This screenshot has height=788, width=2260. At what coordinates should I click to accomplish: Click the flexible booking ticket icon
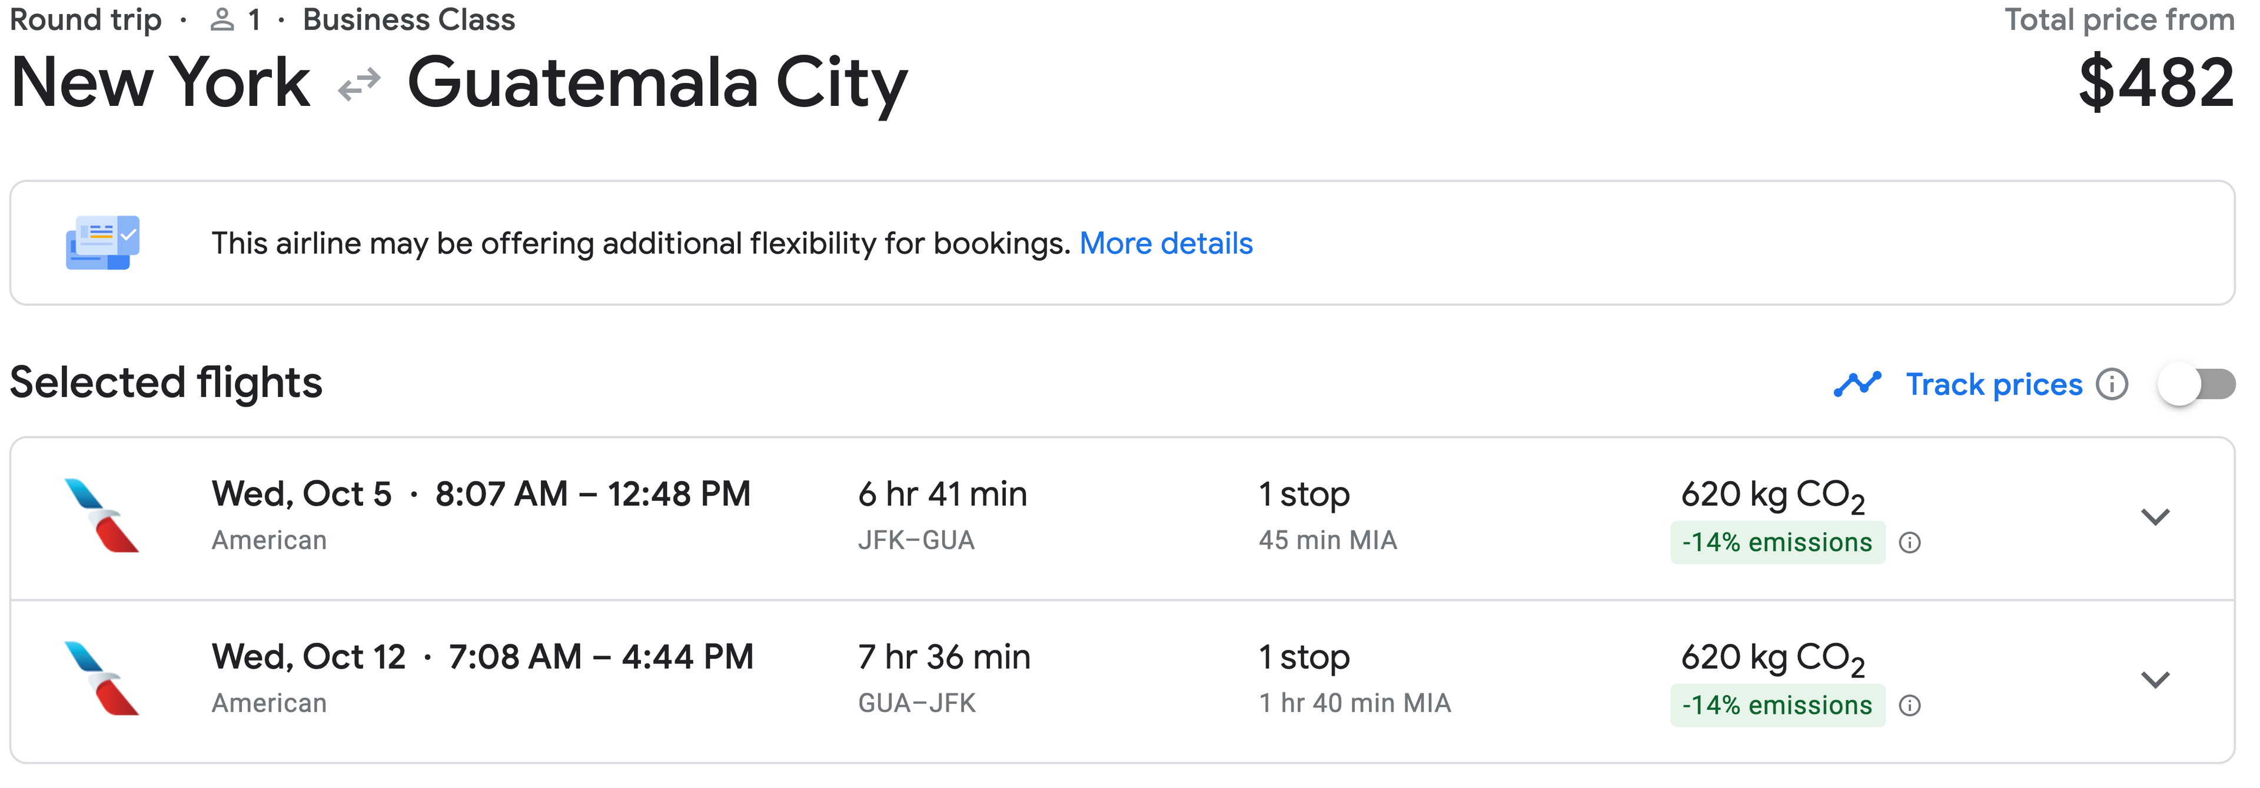pyautogui.click(x=102, y=243)
